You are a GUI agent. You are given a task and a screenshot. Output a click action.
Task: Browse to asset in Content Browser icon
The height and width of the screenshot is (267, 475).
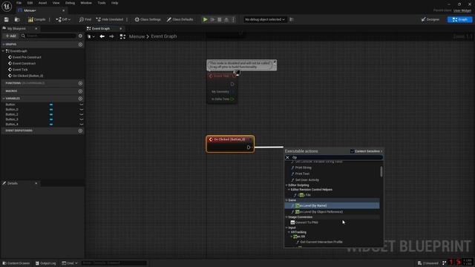(17, 19)
